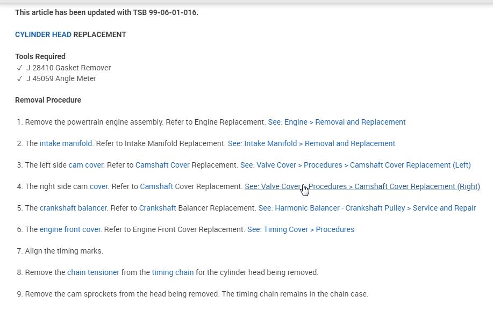The height and width of the screenshot is (318, 493).
Task: Open the Camshaft Cover link in step 3
Action: (x=162, y=165)
